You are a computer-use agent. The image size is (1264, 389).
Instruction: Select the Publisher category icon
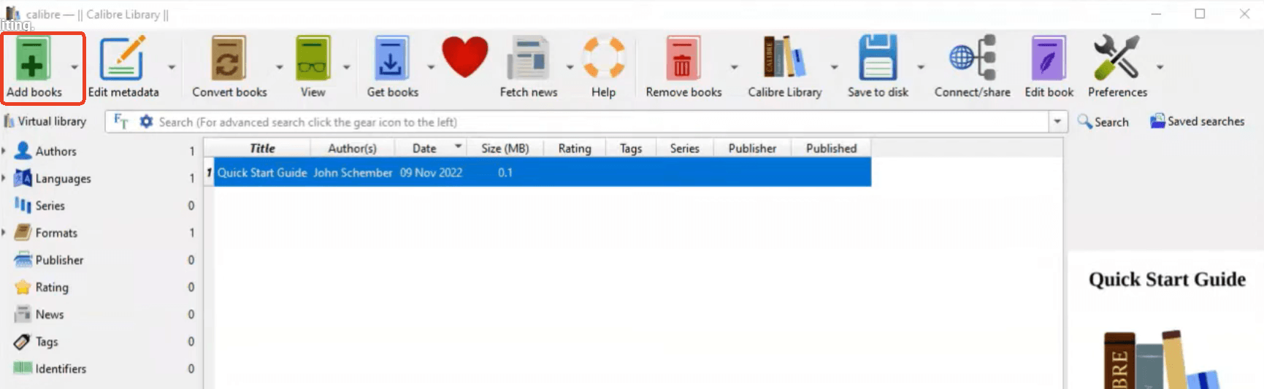pos(23,259)
